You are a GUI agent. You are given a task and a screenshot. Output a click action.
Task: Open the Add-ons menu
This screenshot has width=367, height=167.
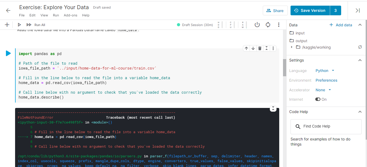pyautogui.click(x=71, y=15)
